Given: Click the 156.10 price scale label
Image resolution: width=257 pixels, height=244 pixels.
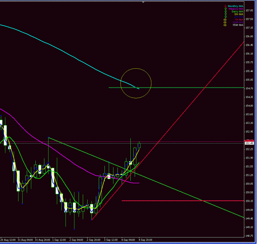Looking at the screenshot, I should coord(249,54).
